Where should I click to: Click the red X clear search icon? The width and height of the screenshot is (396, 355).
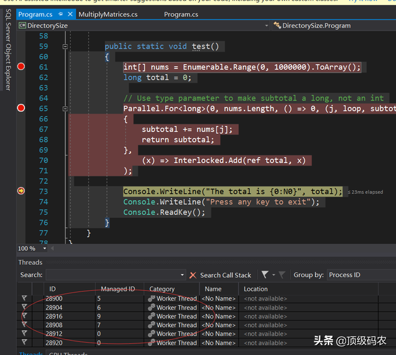[x=193, y=275]
